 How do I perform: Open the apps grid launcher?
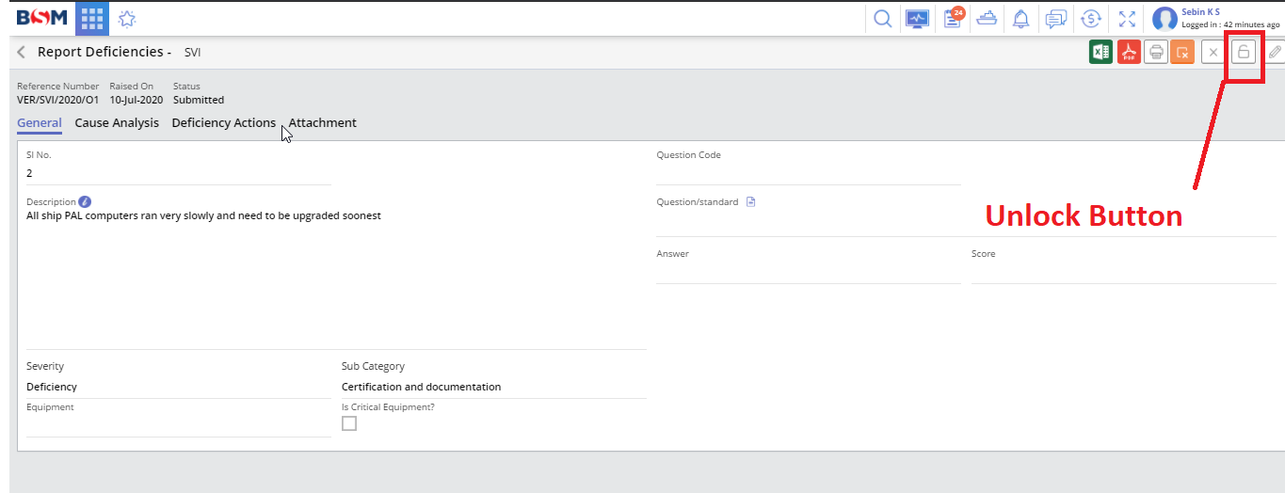(x=91, y=18)
